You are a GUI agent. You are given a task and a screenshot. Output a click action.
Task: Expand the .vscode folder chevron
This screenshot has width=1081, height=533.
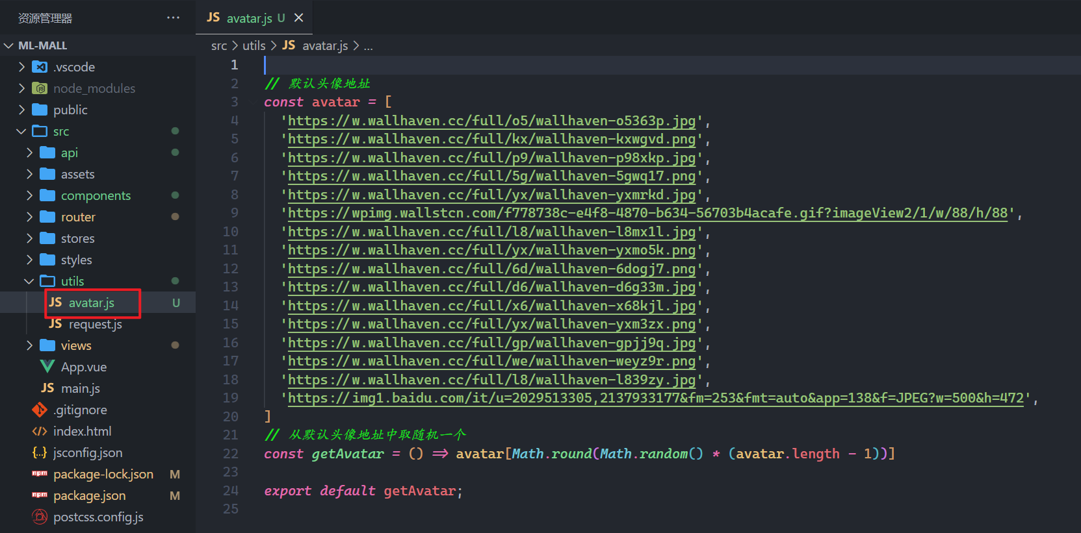tap(21, 67)
